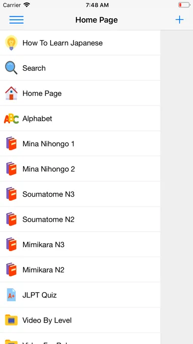This screenshot has height=344, width=193.
Task: Click the house icon
Action: (11, 93)
